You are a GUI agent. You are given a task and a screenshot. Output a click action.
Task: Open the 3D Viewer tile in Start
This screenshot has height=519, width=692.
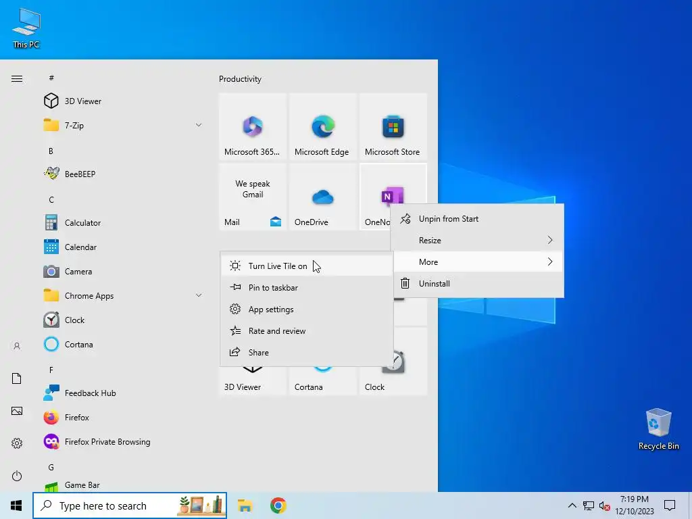click(x=253, y=380)
